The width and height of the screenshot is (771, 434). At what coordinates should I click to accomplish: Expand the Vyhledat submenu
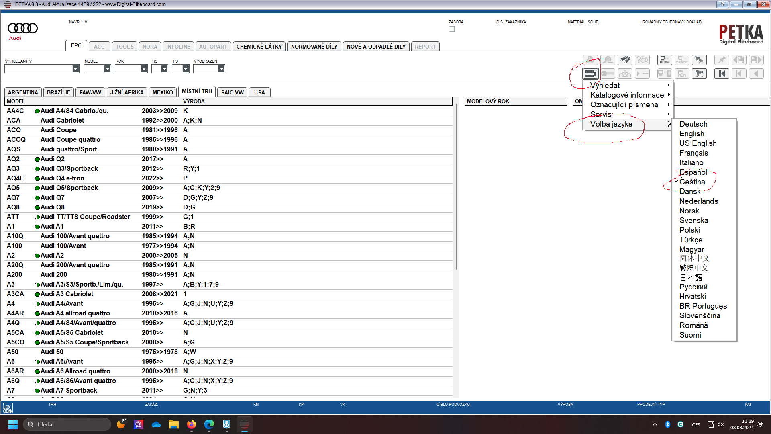pyautogui.click(x=628, y=85)
